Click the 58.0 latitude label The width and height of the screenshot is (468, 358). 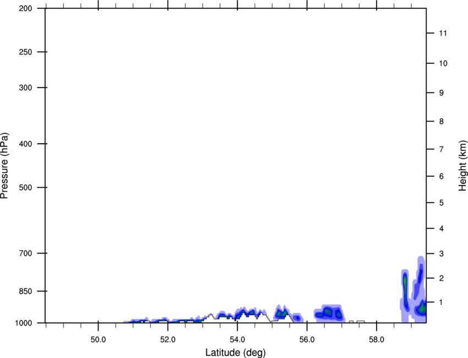pos(377,340)
